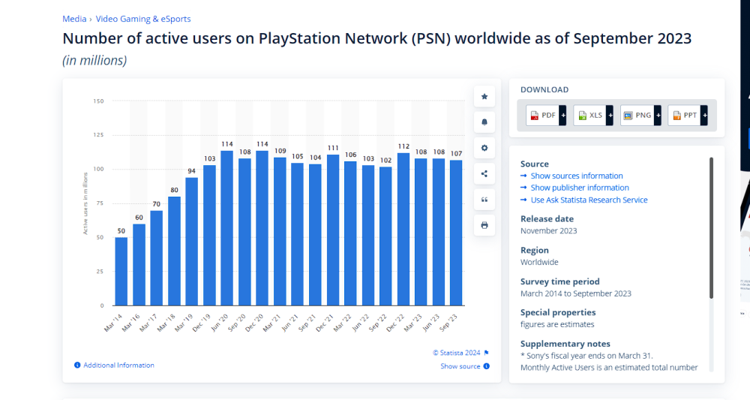Open the Media breadcrumb
750x400 pixels.
point(73,19)
